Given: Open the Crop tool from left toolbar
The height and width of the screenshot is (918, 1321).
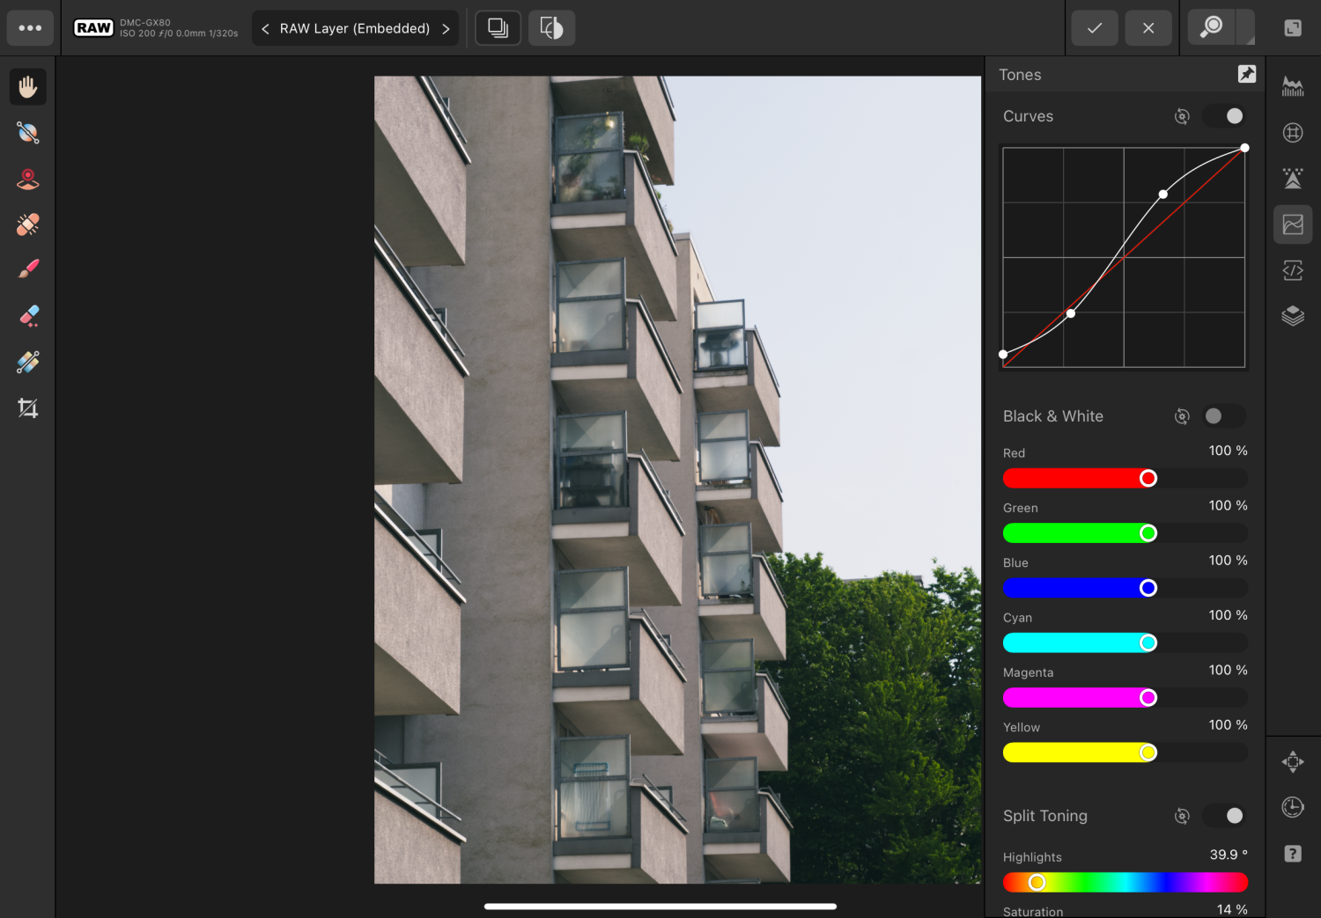Looking at the screenshot, I should click(27, 408).
